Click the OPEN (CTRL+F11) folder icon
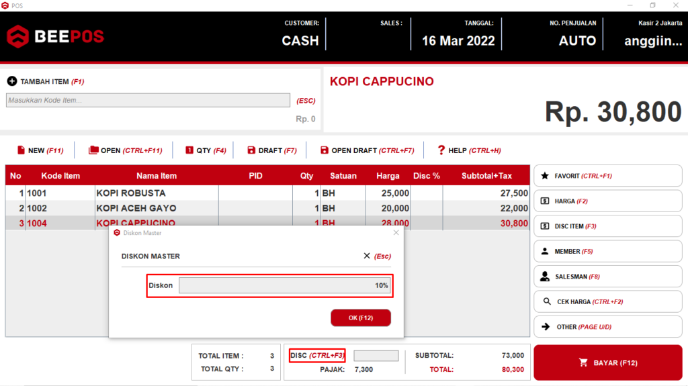 tap(93, 150)
